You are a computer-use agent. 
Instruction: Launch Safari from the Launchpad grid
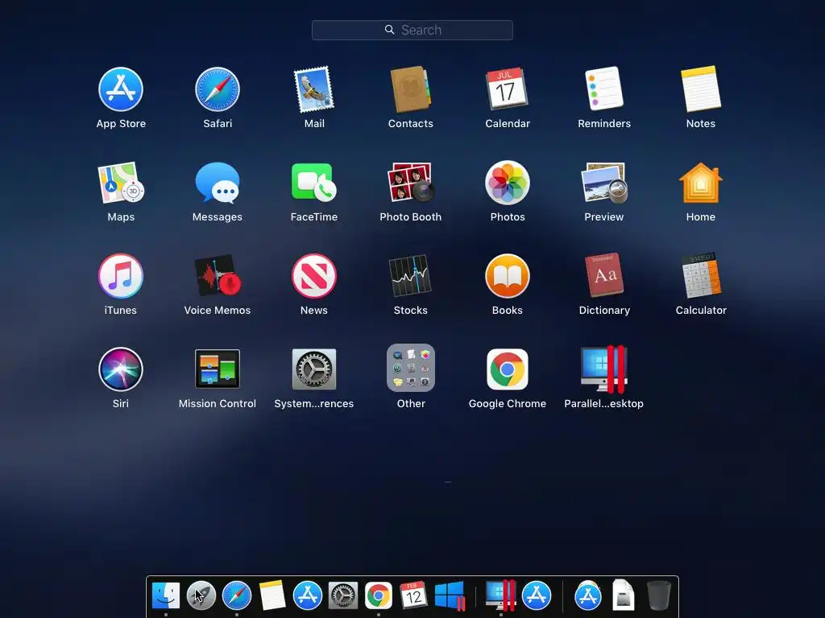point(218,89)
